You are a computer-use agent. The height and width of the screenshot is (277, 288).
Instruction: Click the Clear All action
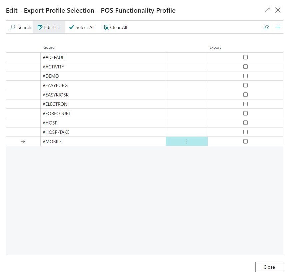click(x=115, y=27)
